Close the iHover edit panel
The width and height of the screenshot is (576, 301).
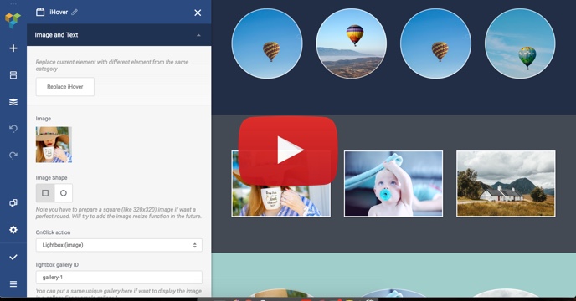pyautogui.click(x=198, y=13)
